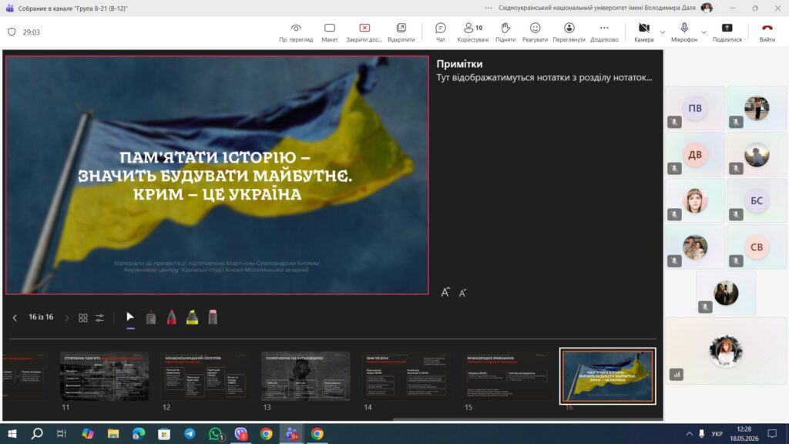Image resolution: width=789 pixels, height=444 pixels.
Task: Stop sharing via Закрити доступ button
Action: (x=364, y=32)
